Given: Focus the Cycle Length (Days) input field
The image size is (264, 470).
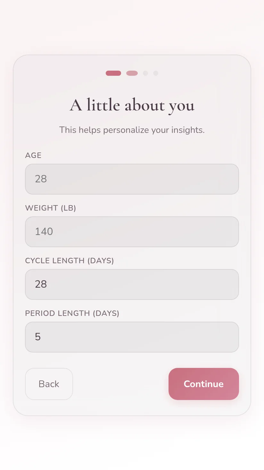Looking at the screenshot, I should coord(132,284).
